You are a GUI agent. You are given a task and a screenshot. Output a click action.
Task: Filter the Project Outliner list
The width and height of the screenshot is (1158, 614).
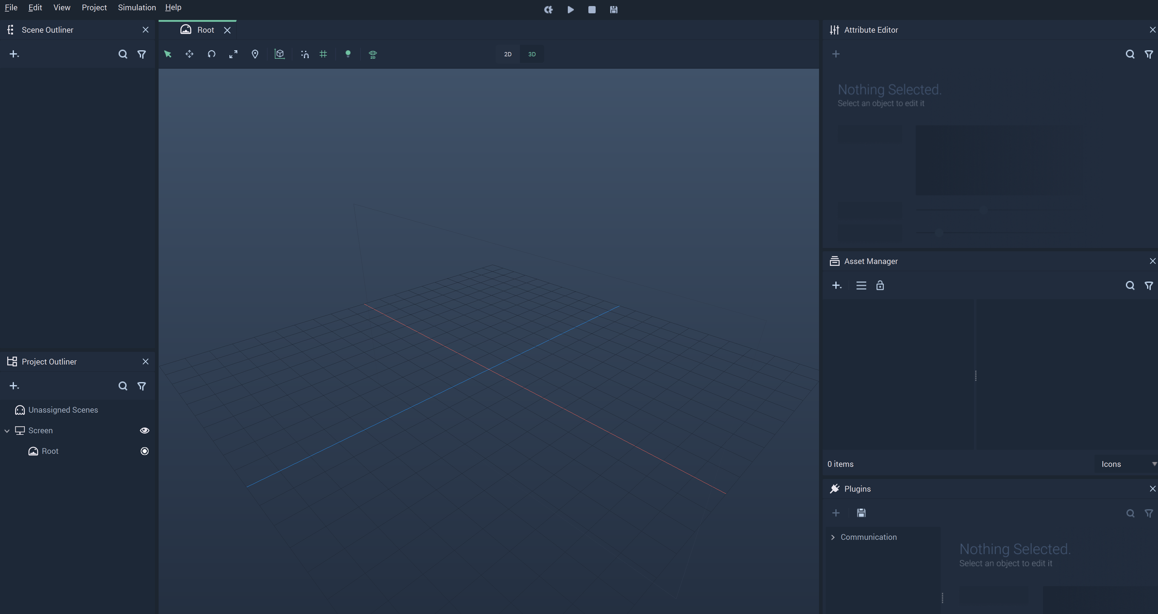142,386
